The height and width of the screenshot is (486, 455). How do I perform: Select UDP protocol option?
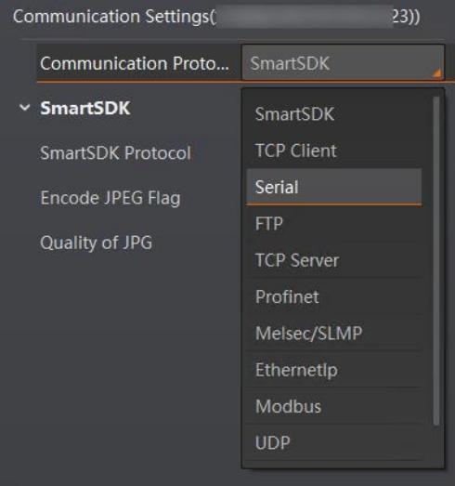(x=334, y=442)
